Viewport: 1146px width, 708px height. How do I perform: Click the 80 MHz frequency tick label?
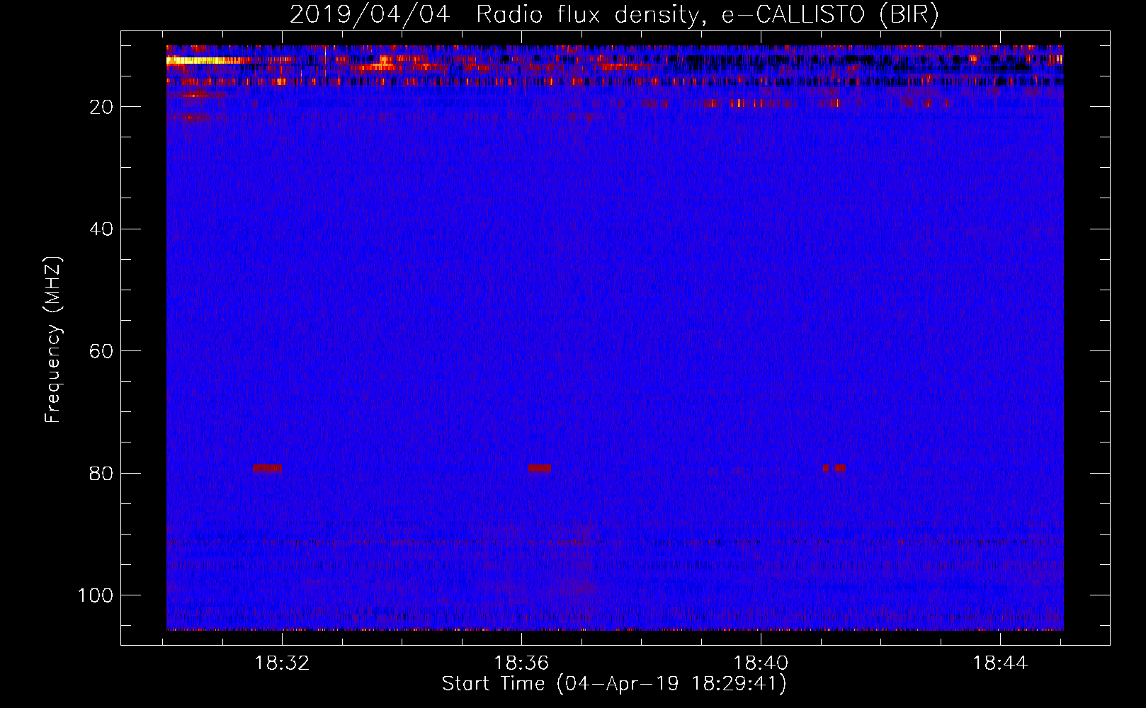pos(101,473)
